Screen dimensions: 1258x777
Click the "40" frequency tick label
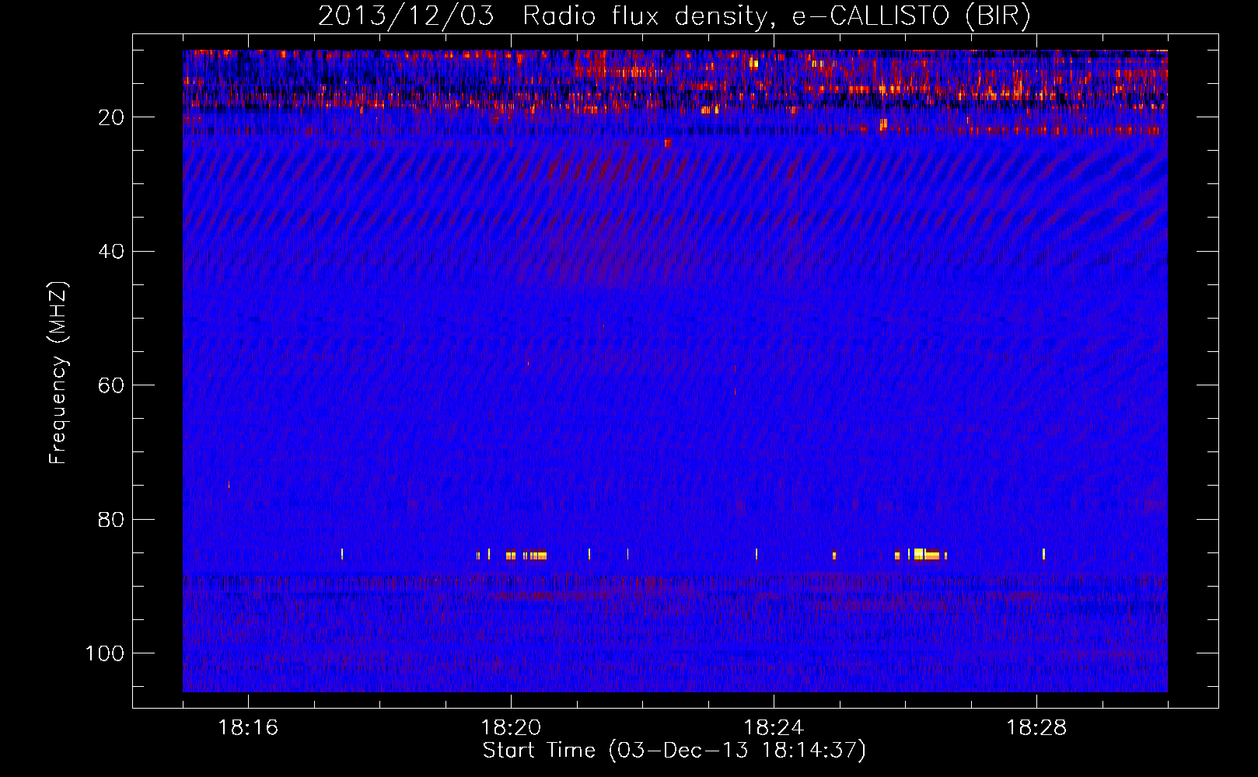pos(112,252)
